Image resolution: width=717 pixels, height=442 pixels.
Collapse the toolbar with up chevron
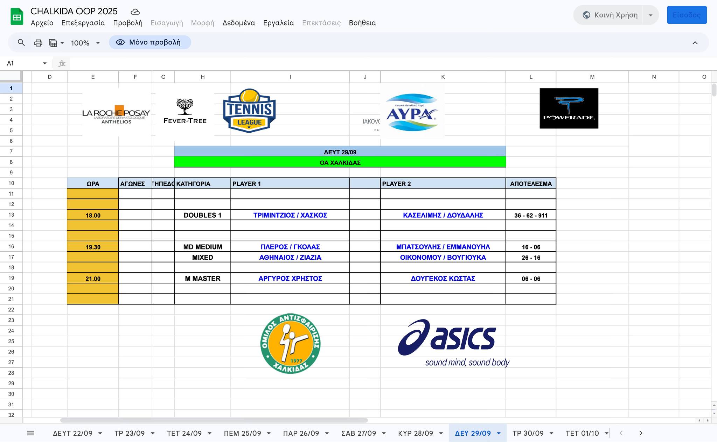click(695, 43)
